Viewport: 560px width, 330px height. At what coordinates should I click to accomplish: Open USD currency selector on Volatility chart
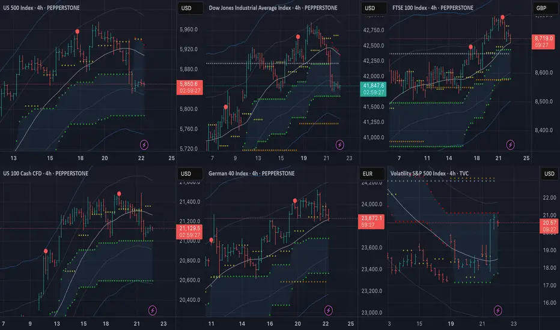[x=549, y=174]
